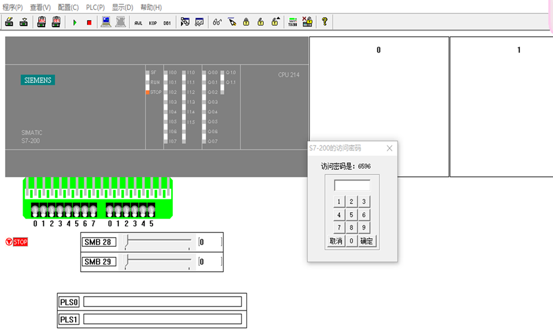Click the SMB 28 slider handle

(x=128, y=242)
